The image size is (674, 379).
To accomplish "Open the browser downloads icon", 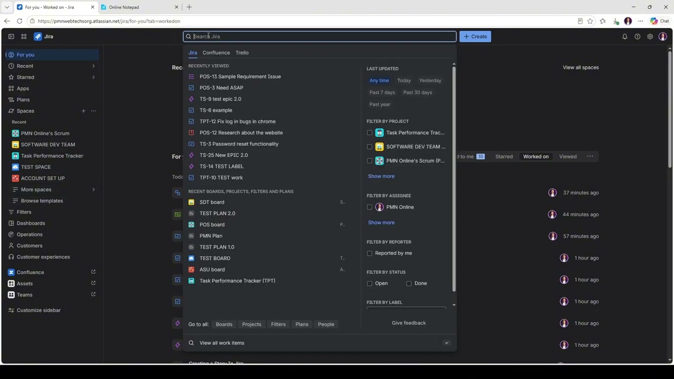I will coord(616,21).
